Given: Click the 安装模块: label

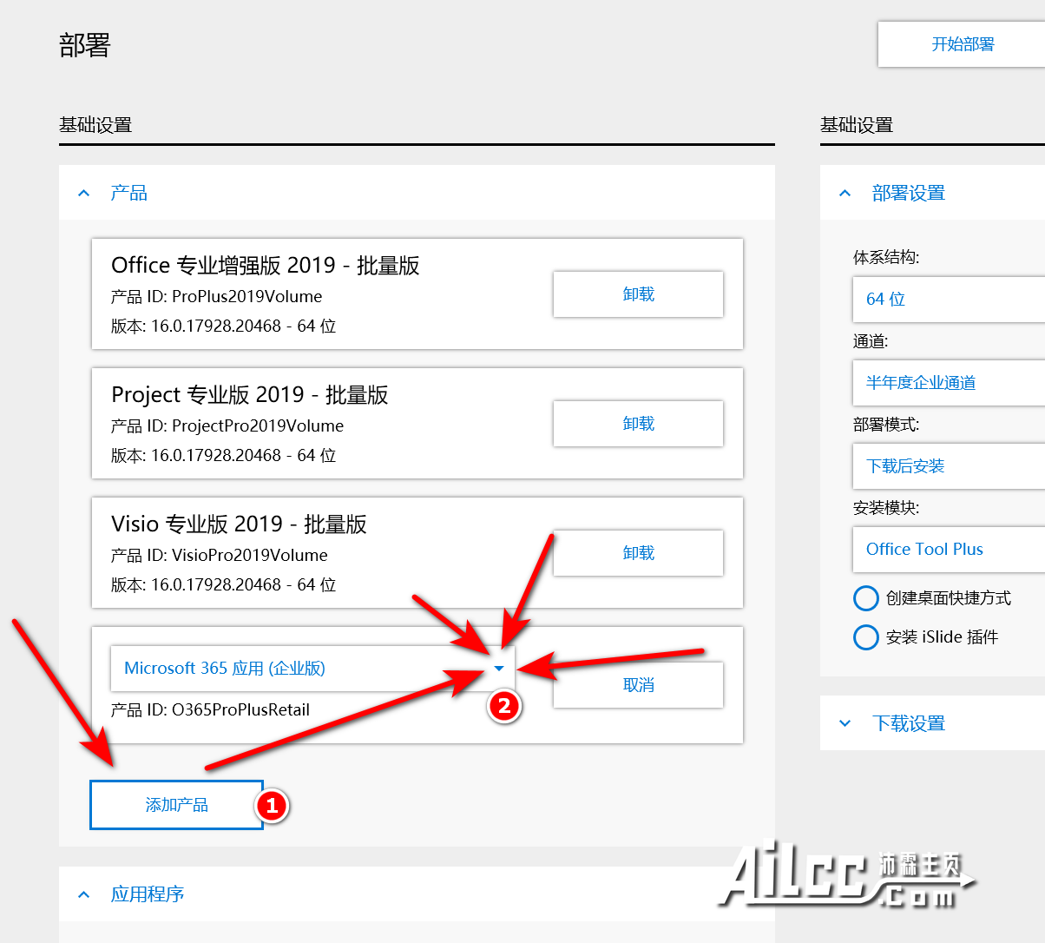Looking at the screenshot, I should pos(886,508).
